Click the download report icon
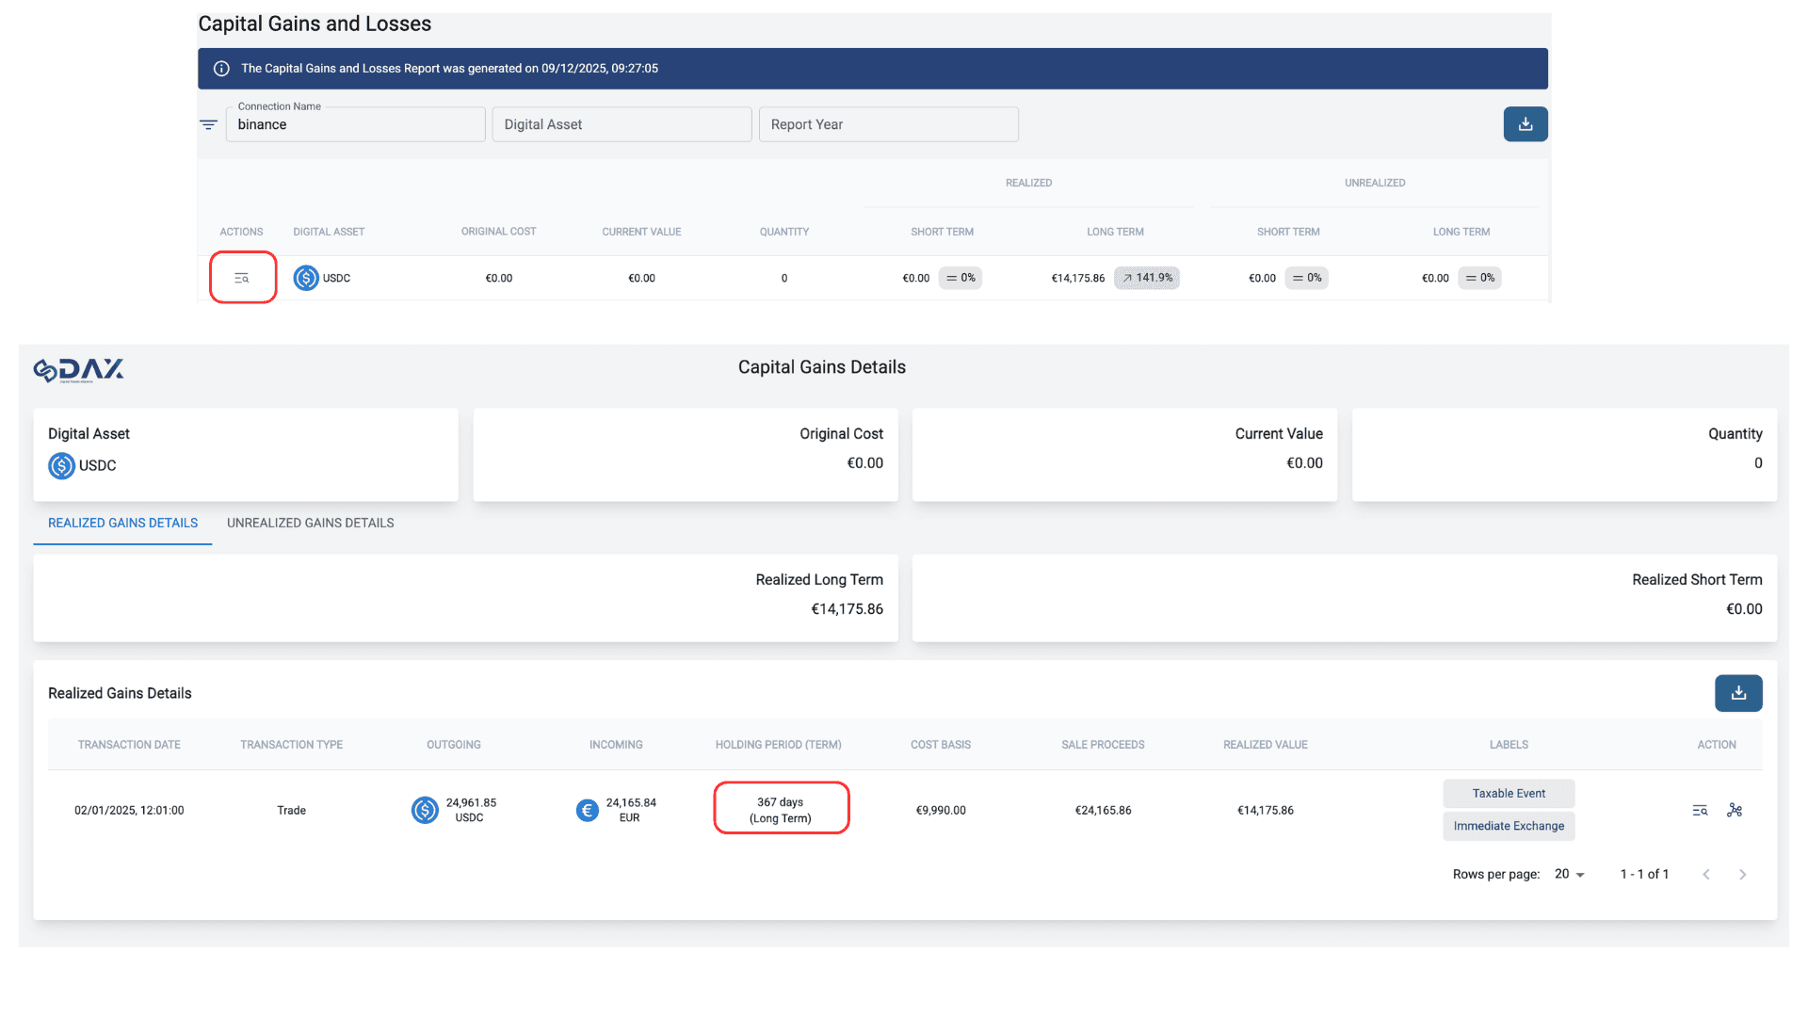Screen dimensions: 1808x1017 pos(1525,123)
